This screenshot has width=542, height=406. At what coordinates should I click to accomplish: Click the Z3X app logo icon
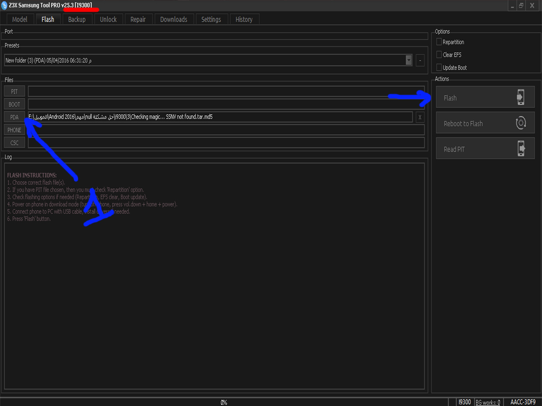4,5
